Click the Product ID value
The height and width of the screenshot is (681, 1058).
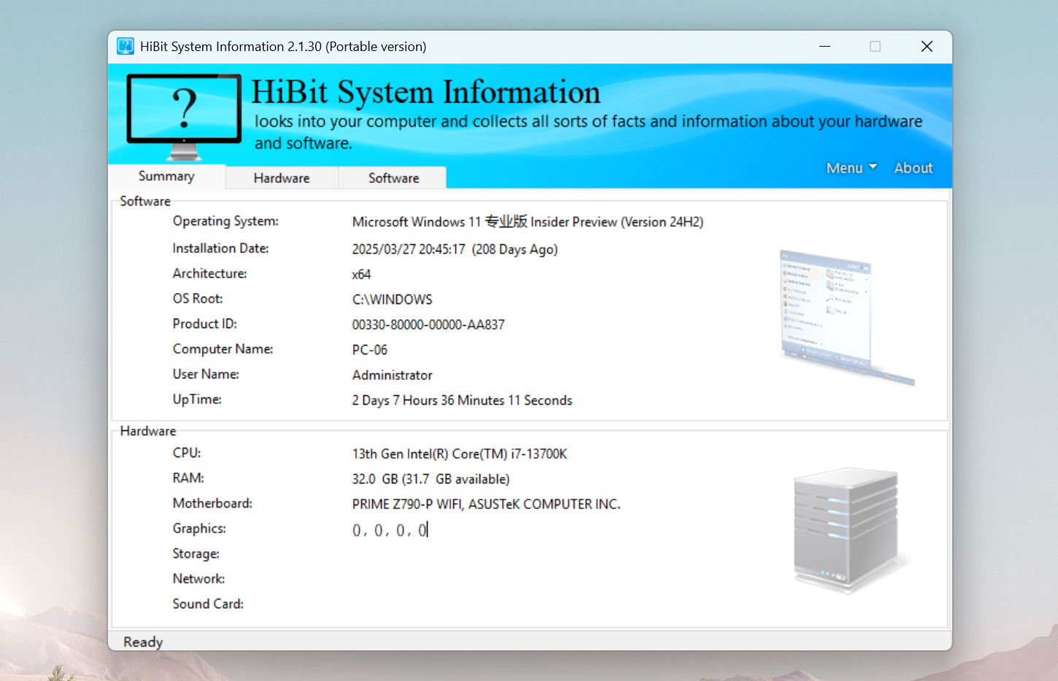[x=428, y=324]
